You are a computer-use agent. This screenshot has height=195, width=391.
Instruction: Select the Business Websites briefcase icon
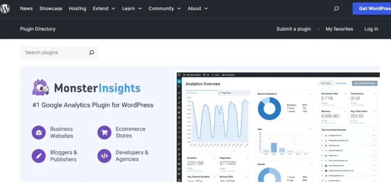[x=39, y=133]
